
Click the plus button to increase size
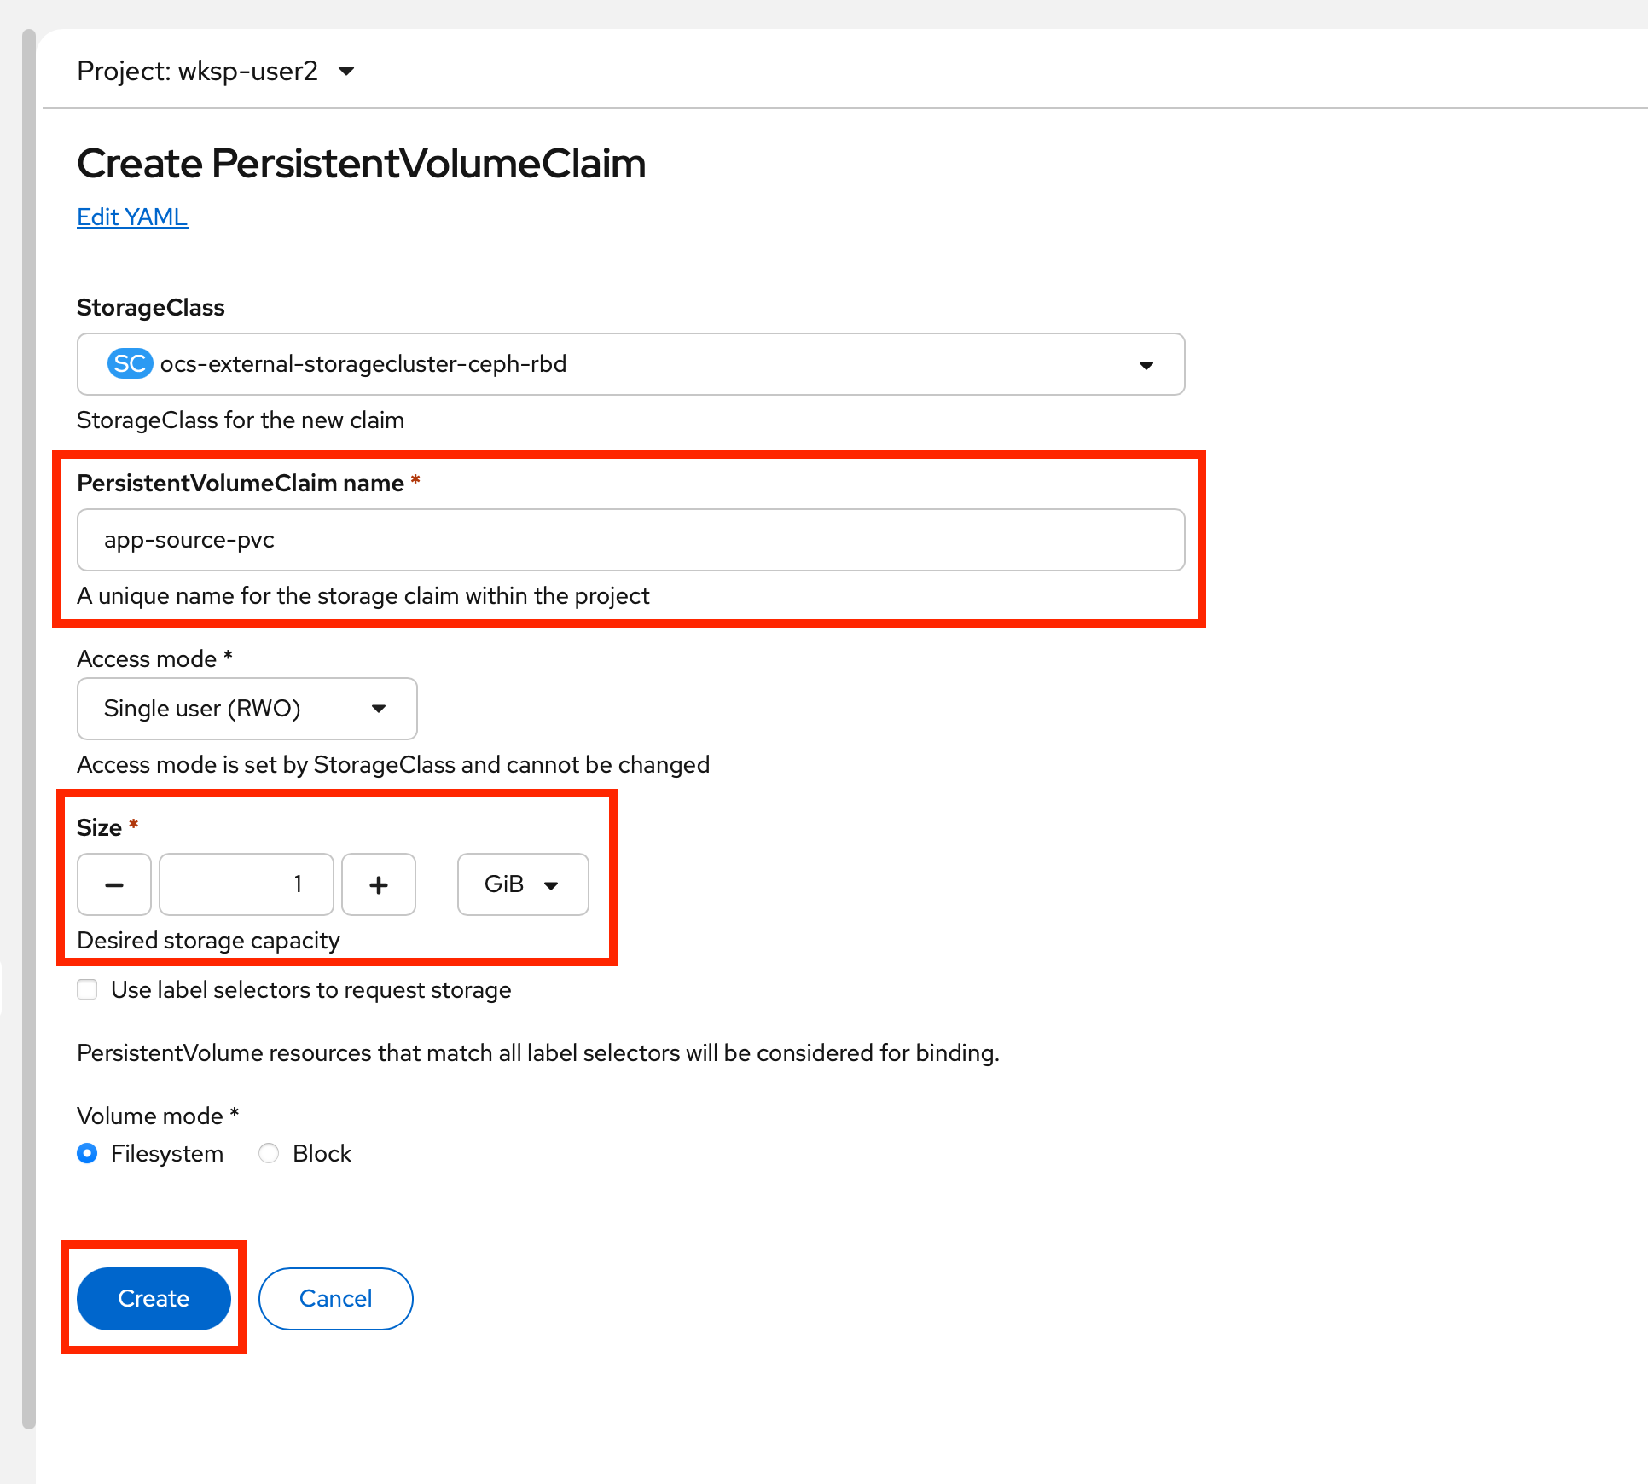click(x=379, y=884)
